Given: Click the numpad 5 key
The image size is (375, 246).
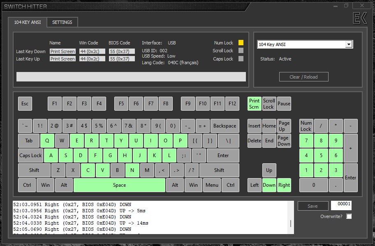Looking at the screenshot, I should click(x=321, y=155).
